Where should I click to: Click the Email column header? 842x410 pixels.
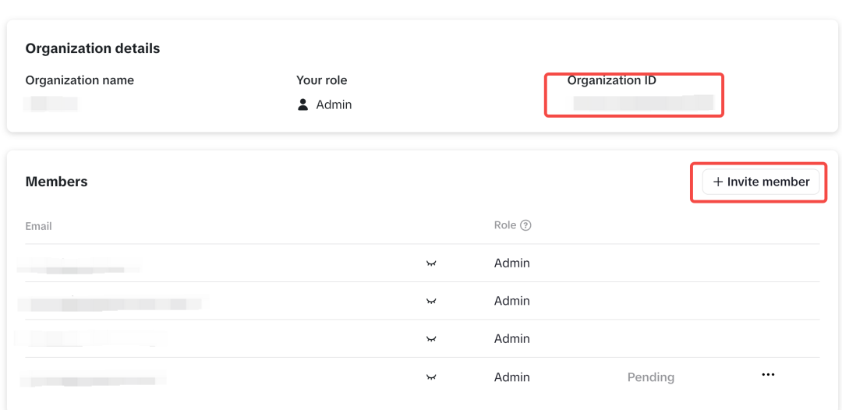click(39, 226)
